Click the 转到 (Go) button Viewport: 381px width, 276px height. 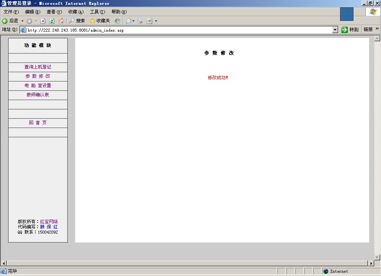coord(350,30)
